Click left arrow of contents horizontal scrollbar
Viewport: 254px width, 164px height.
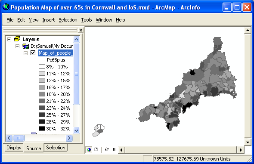pos(9,138)
